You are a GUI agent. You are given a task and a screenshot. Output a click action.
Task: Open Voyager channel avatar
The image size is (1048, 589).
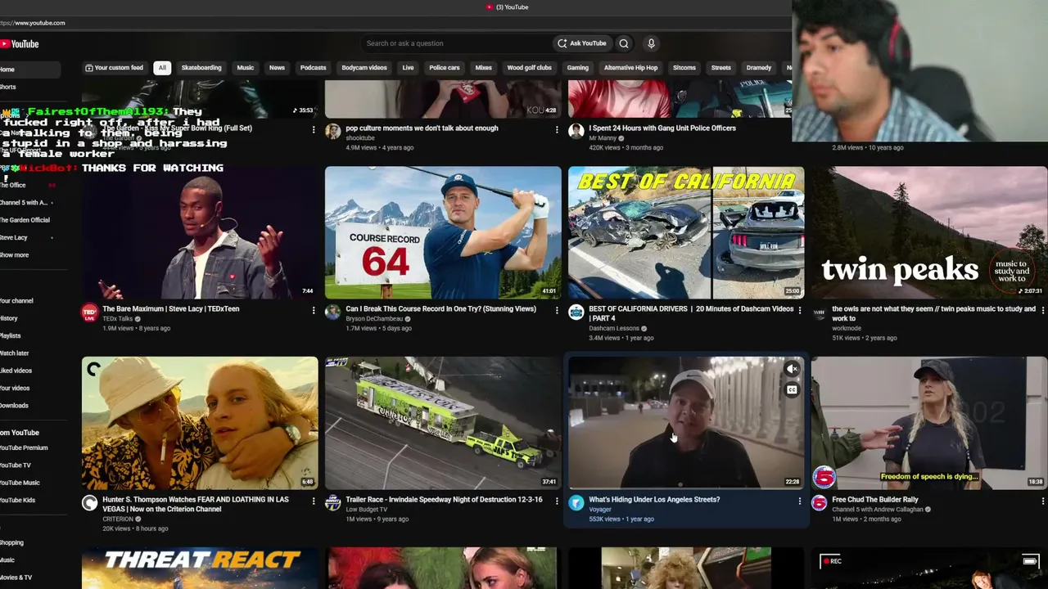576,503
